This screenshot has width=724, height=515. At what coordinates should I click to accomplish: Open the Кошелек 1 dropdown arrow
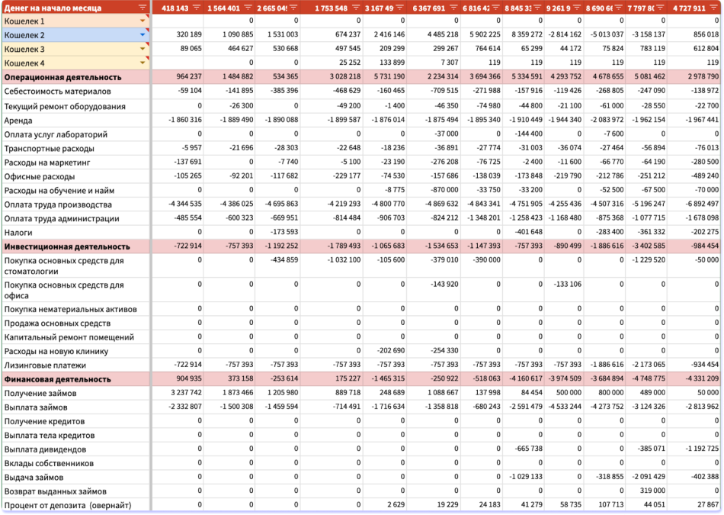(143, 21)
